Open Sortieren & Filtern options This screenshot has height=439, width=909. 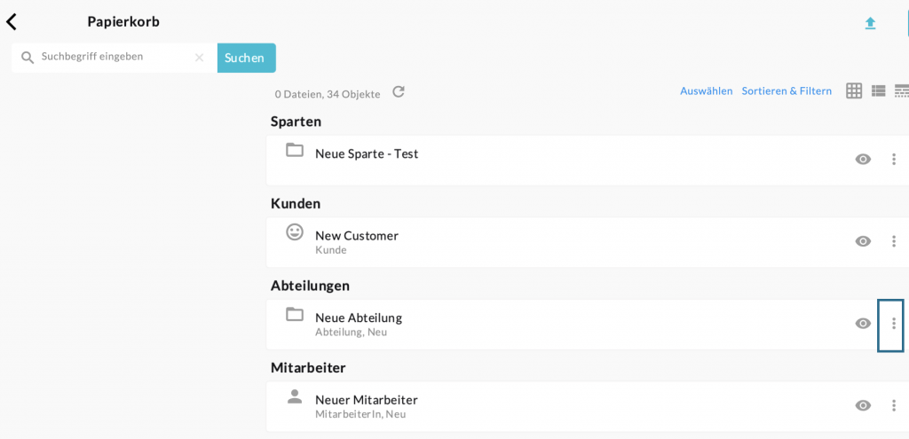[x=786, y=91]
